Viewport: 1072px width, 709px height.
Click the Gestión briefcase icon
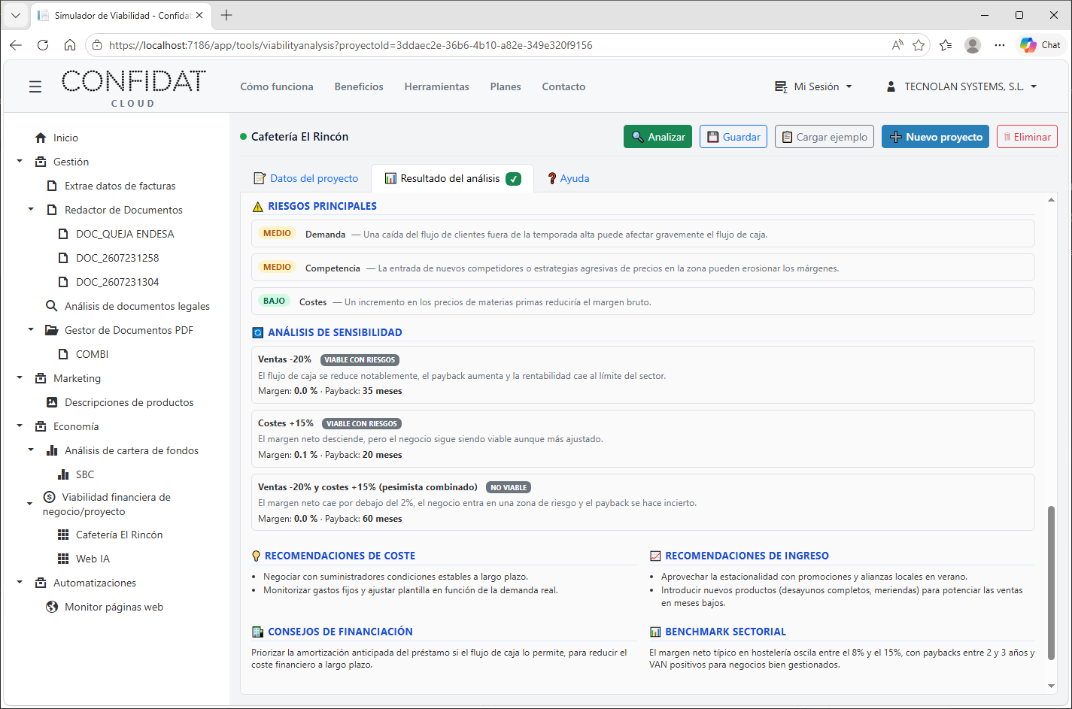click(x=41, y=162)
